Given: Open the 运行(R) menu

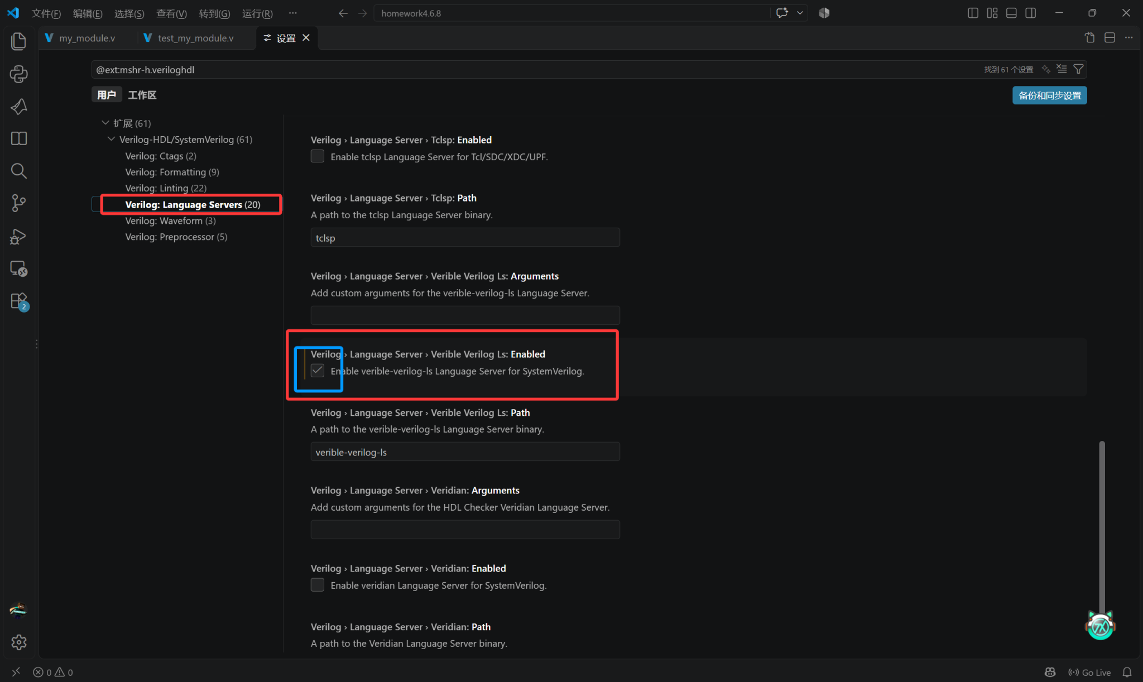Looking at the screenshot, I should (257, 13).
